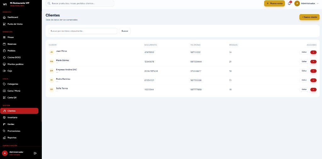This screenshot has width=322, height=159.
Task: Click the sidebar footer Administrador avatar
Action: (x=5, y=153)
